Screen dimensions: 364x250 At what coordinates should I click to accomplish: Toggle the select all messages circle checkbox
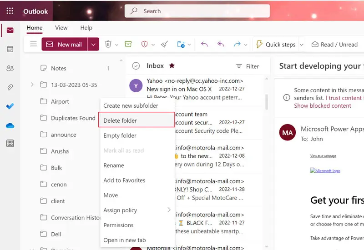click(136, 66)
